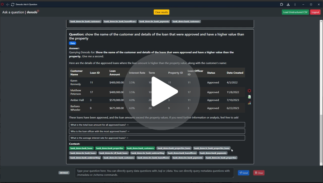
Task: Click lower bank_demo.bank_loanofficers context tag
Action: click(x=182, y=153)
